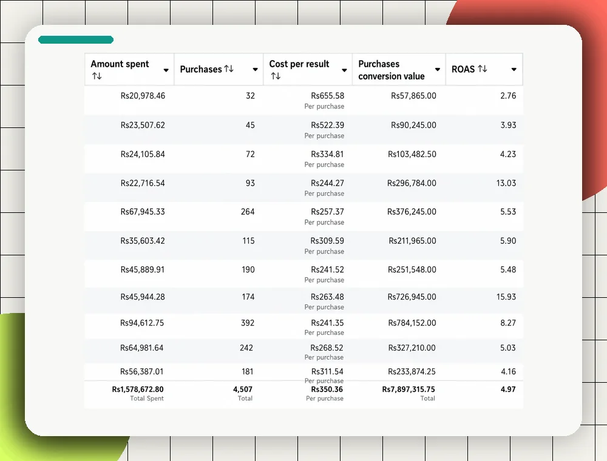The height and width of the screenshot is (461, 607).
Task: Open Purchases column dropdown arrow
Action: (x=255, y=70)
